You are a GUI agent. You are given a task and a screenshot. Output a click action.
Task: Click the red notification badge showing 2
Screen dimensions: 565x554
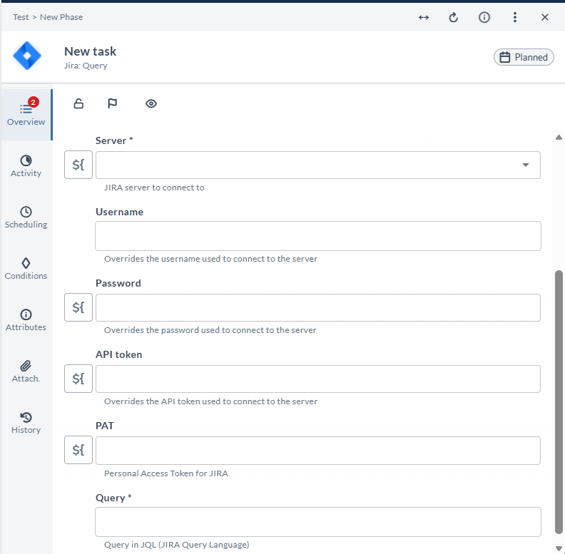click(33, 102)
